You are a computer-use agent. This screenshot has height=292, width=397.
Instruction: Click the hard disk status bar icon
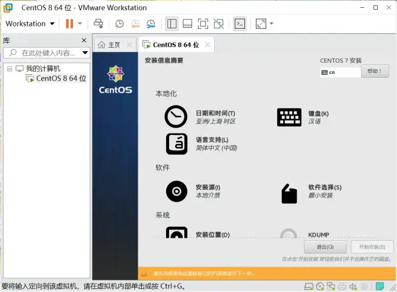point(309,287)
